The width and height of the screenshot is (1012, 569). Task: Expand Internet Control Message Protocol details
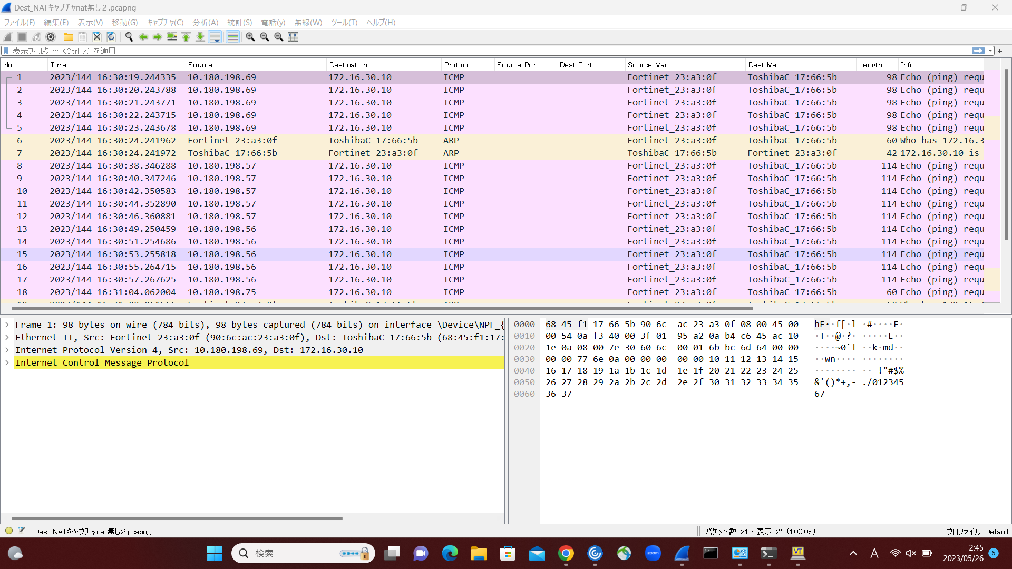[x=7, y=362]
